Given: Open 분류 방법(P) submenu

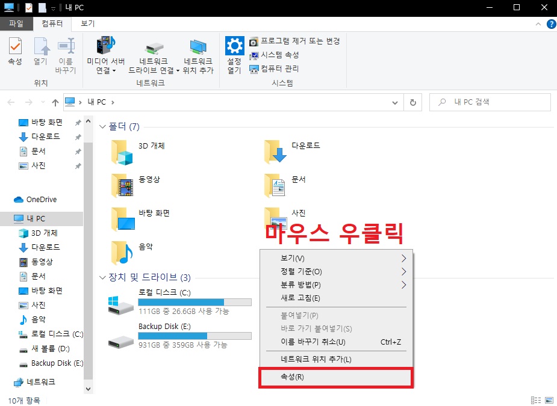Looking at the screenshot, I should coord(336,285).
